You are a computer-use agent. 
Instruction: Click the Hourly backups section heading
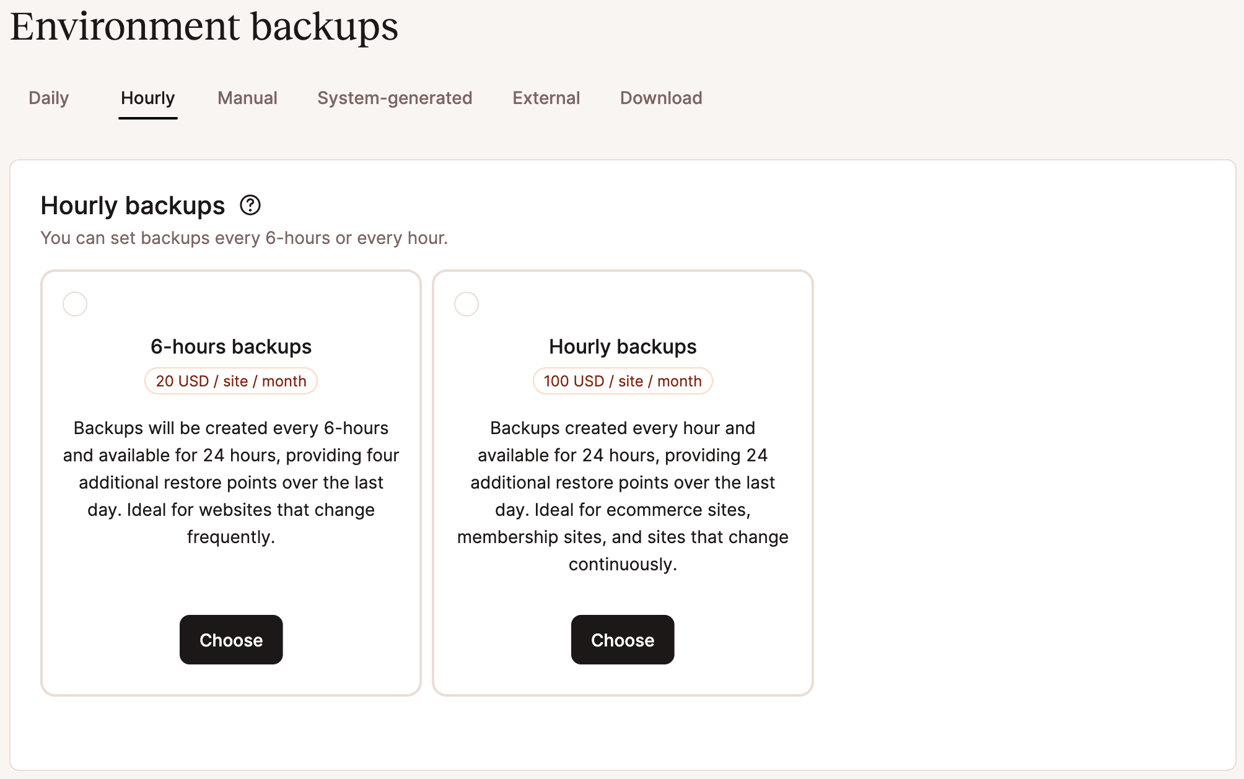(133, 206)
